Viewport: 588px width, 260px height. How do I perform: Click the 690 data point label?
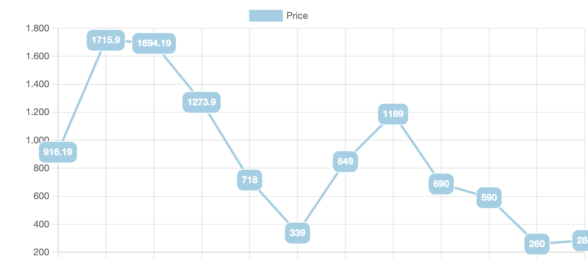pos(441,184)
